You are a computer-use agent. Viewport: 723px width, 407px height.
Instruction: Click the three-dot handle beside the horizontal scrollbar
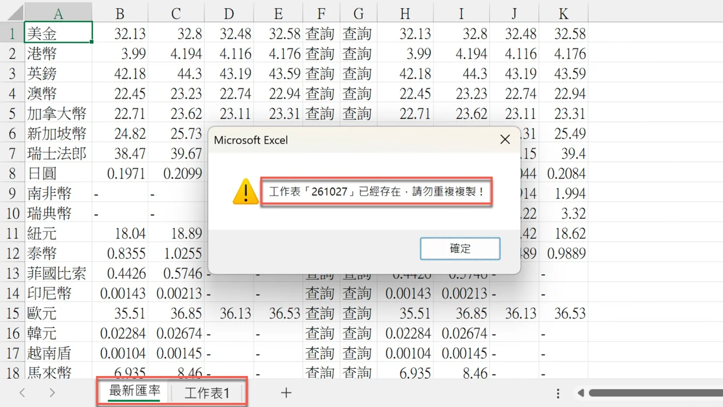click(558, 394)
